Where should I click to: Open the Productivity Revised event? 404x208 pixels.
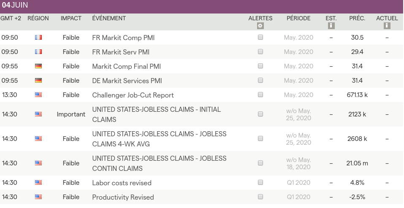[x=123, y=197]
